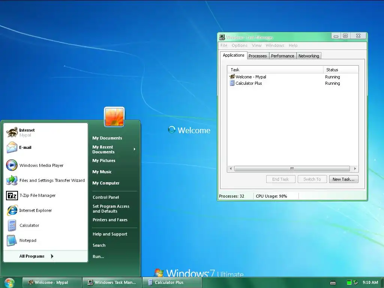Click the New Task... button

(343, 179)
